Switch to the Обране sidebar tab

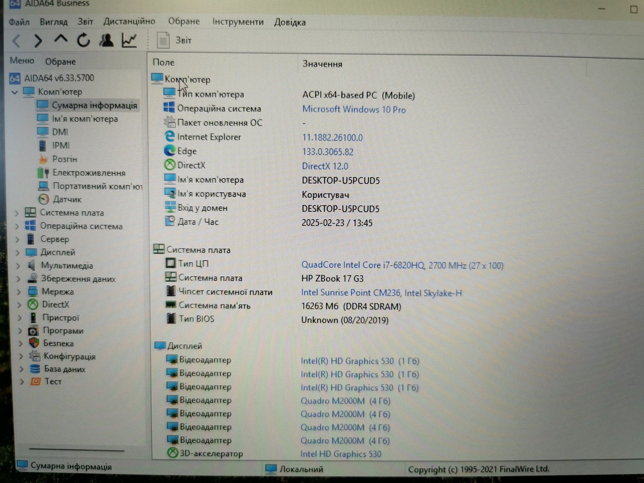[x=60, y=61]
